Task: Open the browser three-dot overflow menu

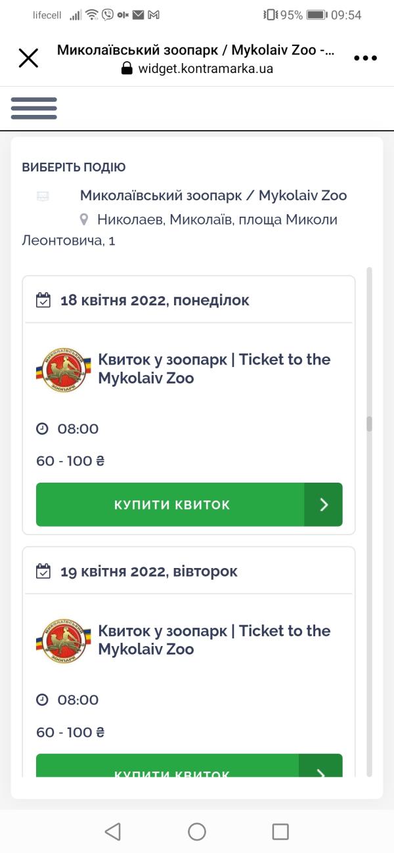Action: [x=365, y=58]
